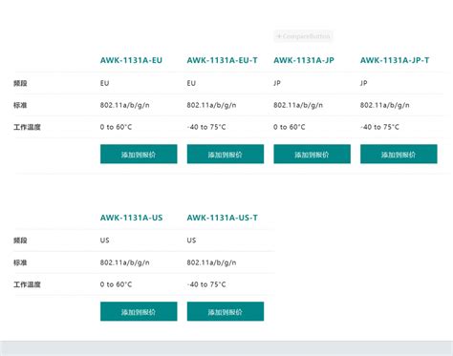Select 0 to 60°C temperature for AWK-1131A-US
The width and height of the screenshot is (453, 356).
click(x=116, y=284)
